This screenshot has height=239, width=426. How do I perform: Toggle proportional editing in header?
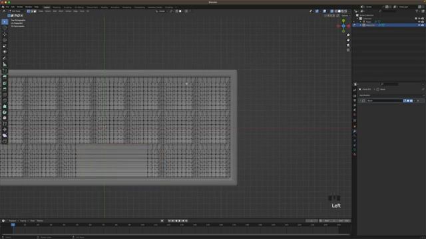pyautogui.click(x=186, y=11)
